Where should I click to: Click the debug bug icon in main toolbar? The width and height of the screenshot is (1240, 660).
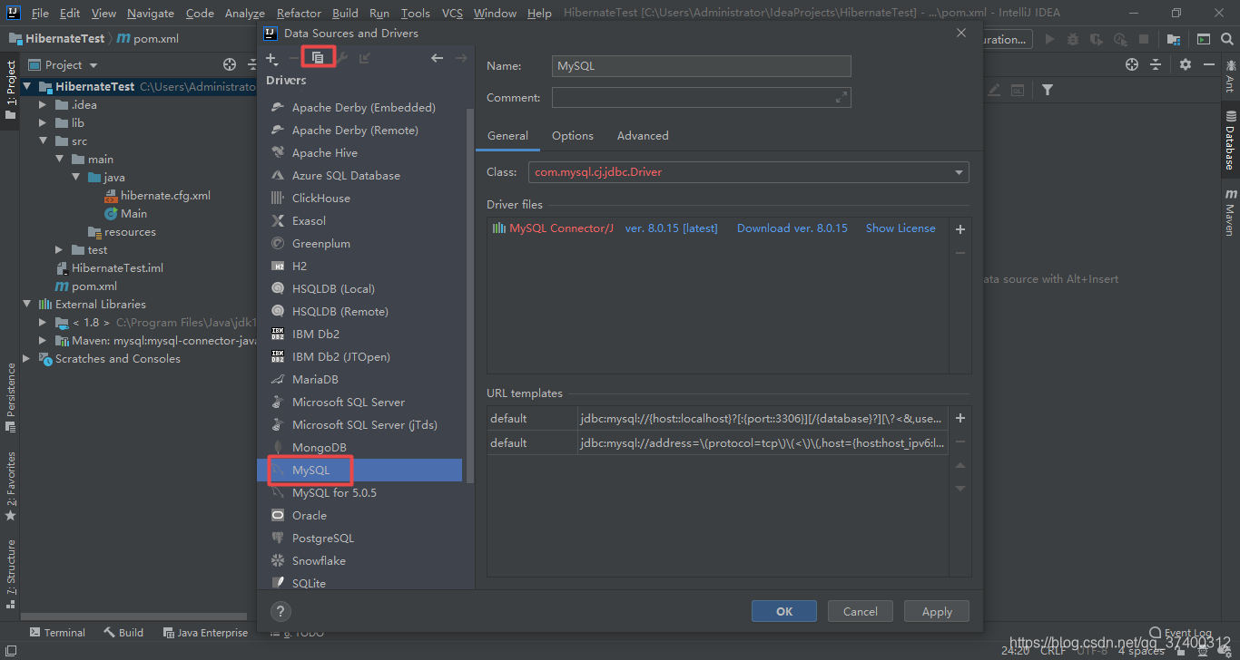[x=1073, y=39]
